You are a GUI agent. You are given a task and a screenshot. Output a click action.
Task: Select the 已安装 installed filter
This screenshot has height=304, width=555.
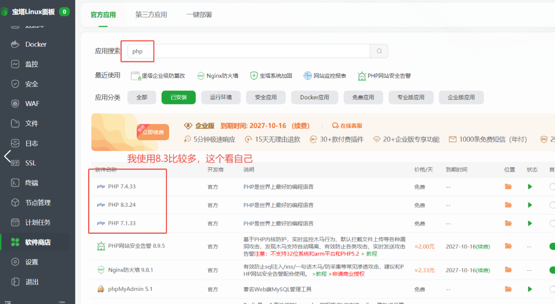coord(179,97)
